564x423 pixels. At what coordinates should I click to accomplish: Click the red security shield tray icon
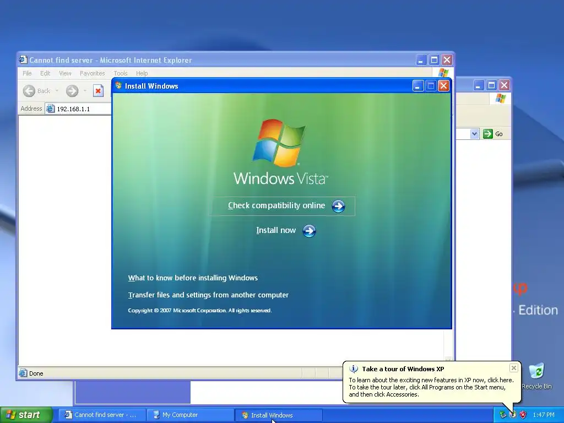point(523,415)
